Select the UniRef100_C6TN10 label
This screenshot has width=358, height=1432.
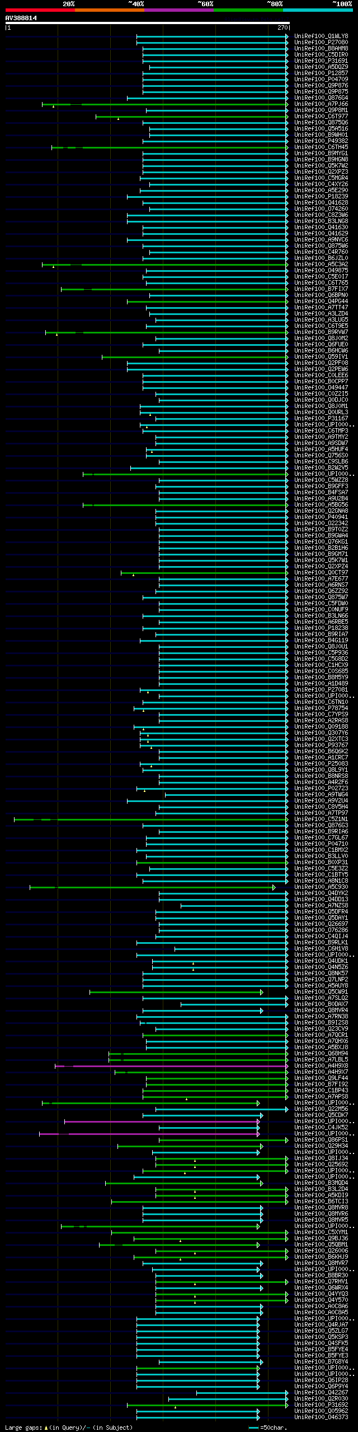pos(321,702)
